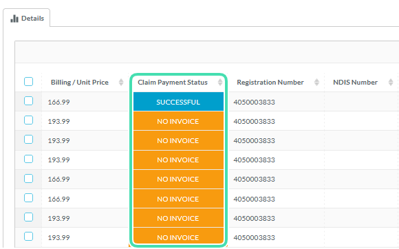Open the Details tab
This screenshot has height=249, width=399.
[27, 19]
